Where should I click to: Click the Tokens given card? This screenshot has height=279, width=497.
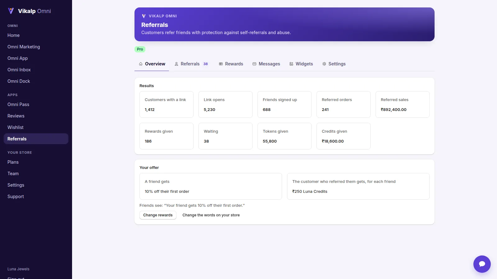[285, 136]
